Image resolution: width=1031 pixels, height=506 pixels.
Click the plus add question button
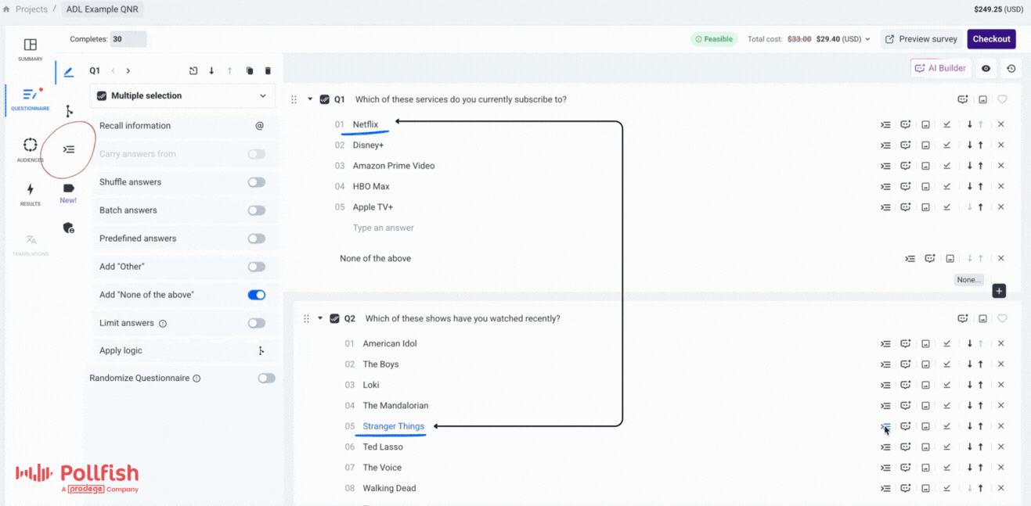coord(999,291)
